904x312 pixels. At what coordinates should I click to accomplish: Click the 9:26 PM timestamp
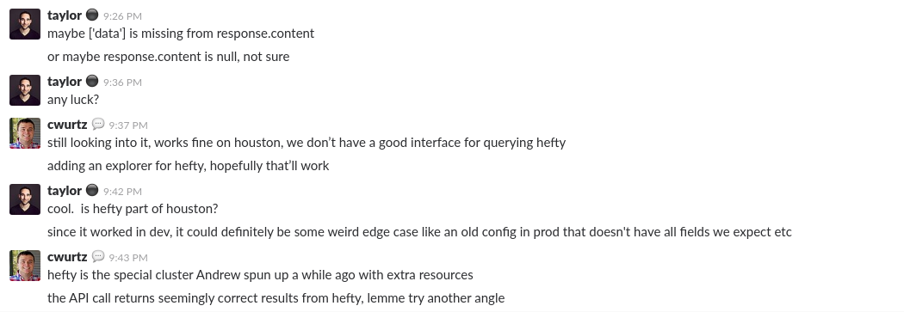(x=122, y=16)
